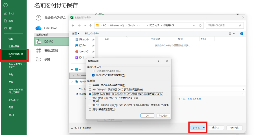
Task: Select 情報 in the sidebar
Action: tap(11, 39)
